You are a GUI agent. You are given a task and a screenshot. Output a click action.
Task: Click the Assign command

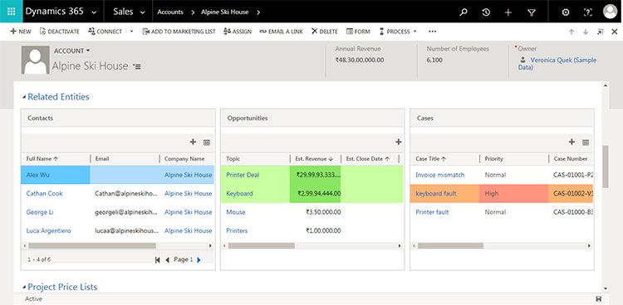pos(238,31)
